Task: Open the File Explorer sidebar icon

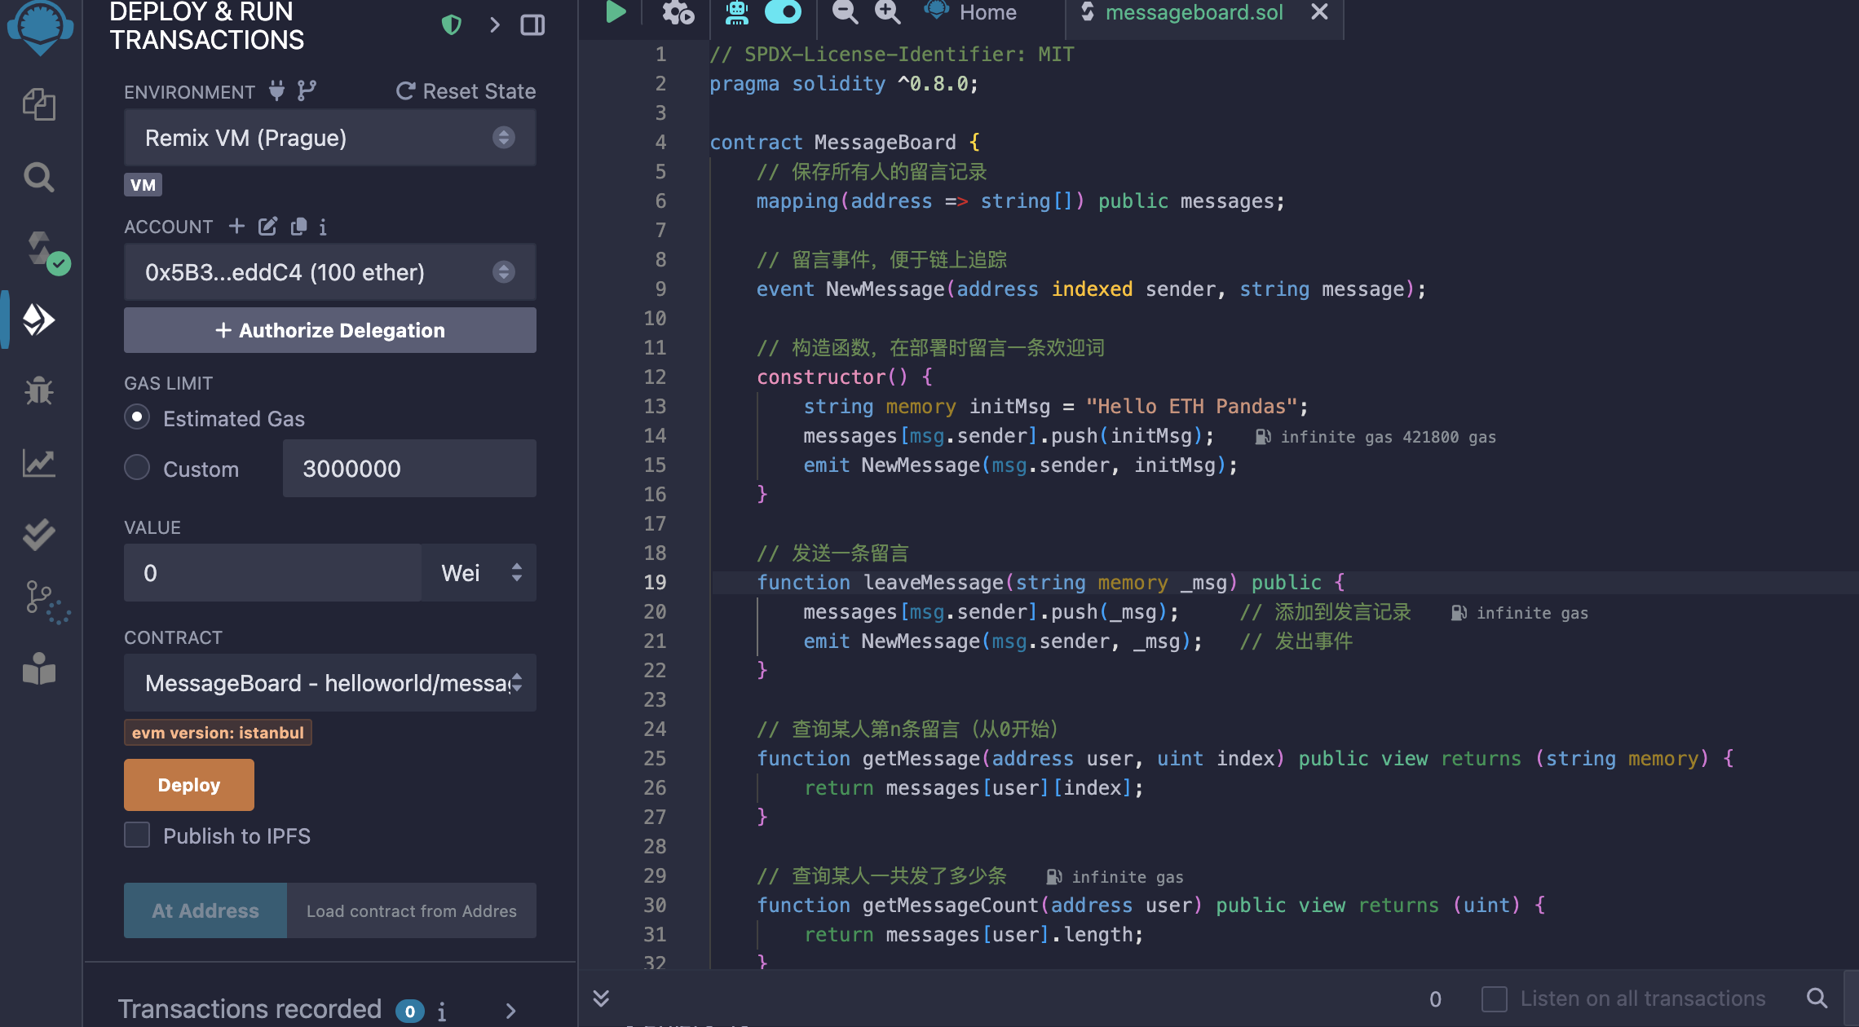Action: click(x=39, y=104)
